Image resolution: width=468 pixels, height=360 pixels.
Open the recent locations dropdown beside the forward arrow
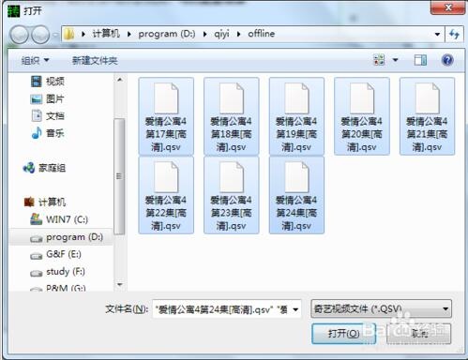[55, 35]
